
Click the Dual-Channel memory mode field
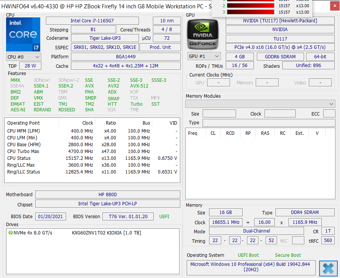pos(257,231)
